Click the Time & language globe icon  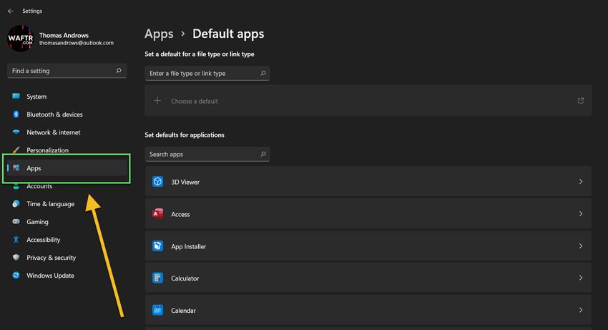pos(16,203)
